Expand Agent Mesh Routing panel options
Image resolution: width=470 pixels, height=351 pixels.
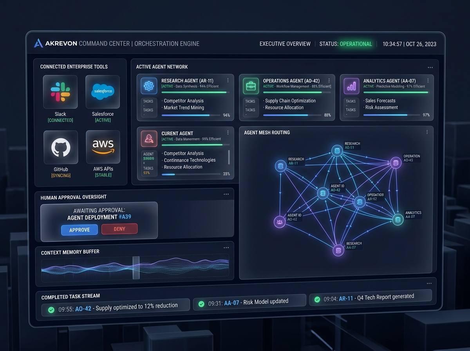(427, 132)
